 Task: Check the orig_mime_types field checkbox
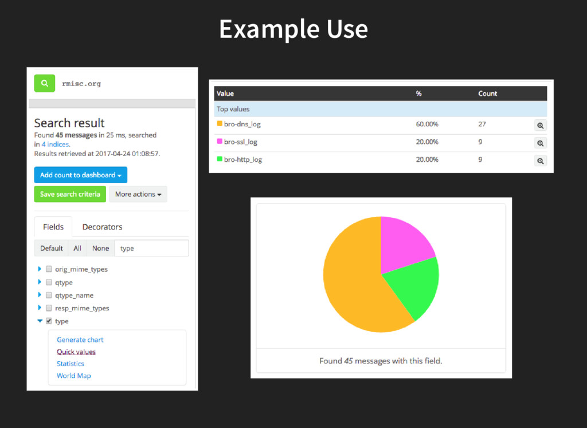click(49, 269)
